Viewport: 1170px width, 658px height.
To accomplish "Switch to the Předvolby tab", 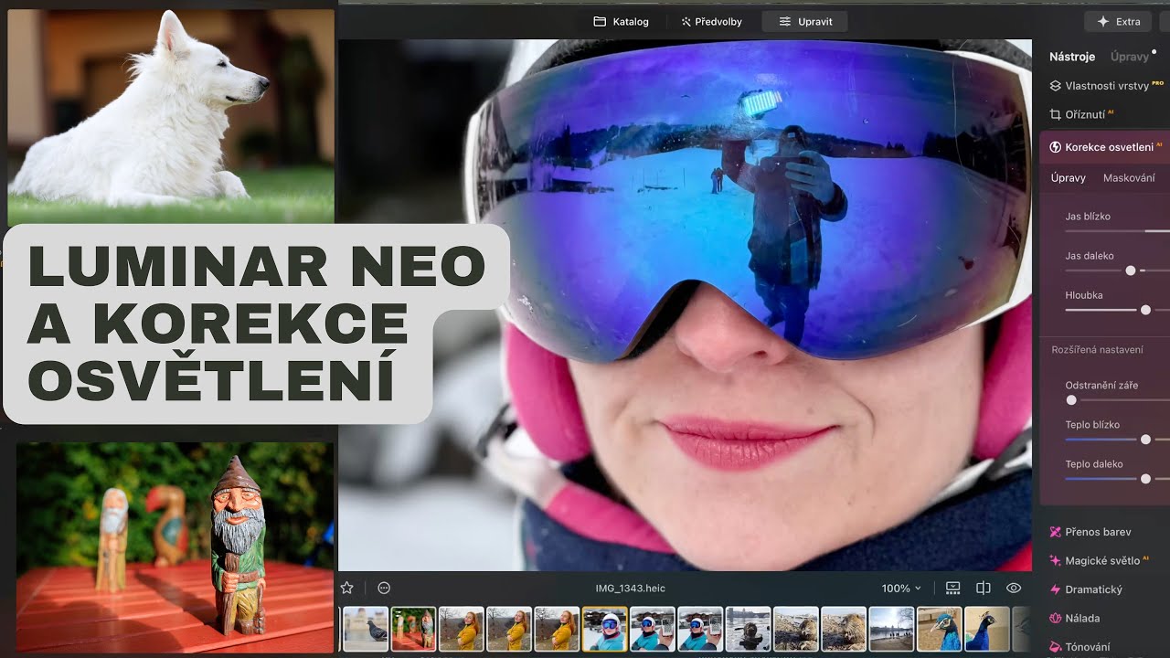I will pyautogui.click(x=711, y=21).
